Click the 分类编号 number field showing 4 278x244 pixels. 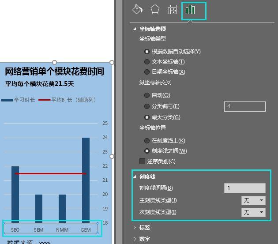[245, 107]
